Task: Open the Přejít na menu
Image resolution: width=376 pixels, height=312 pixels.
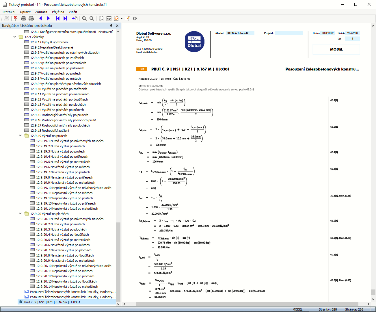Action: click(58, 12)
